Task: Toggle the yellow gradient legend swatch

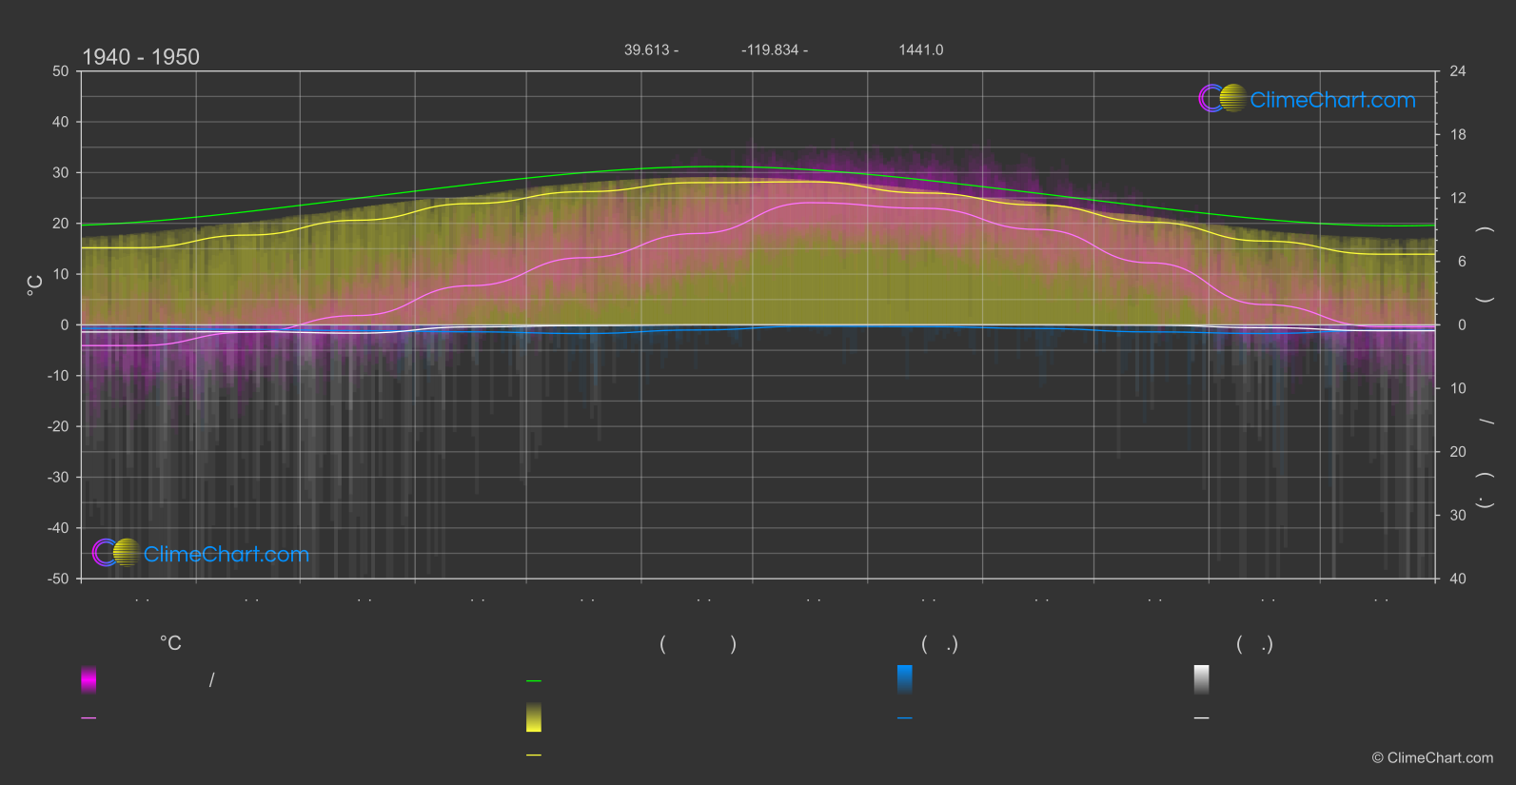Action: point(534,717)
